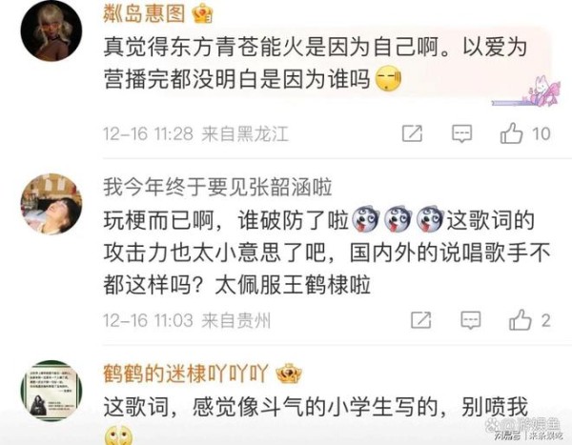View the green-framed avatar of third commenter
The height and width of the screenshot is (445, 572).
[51, 391]
